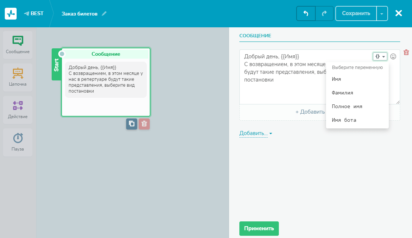
Task: Duplicate the message block
Action: 132,124
